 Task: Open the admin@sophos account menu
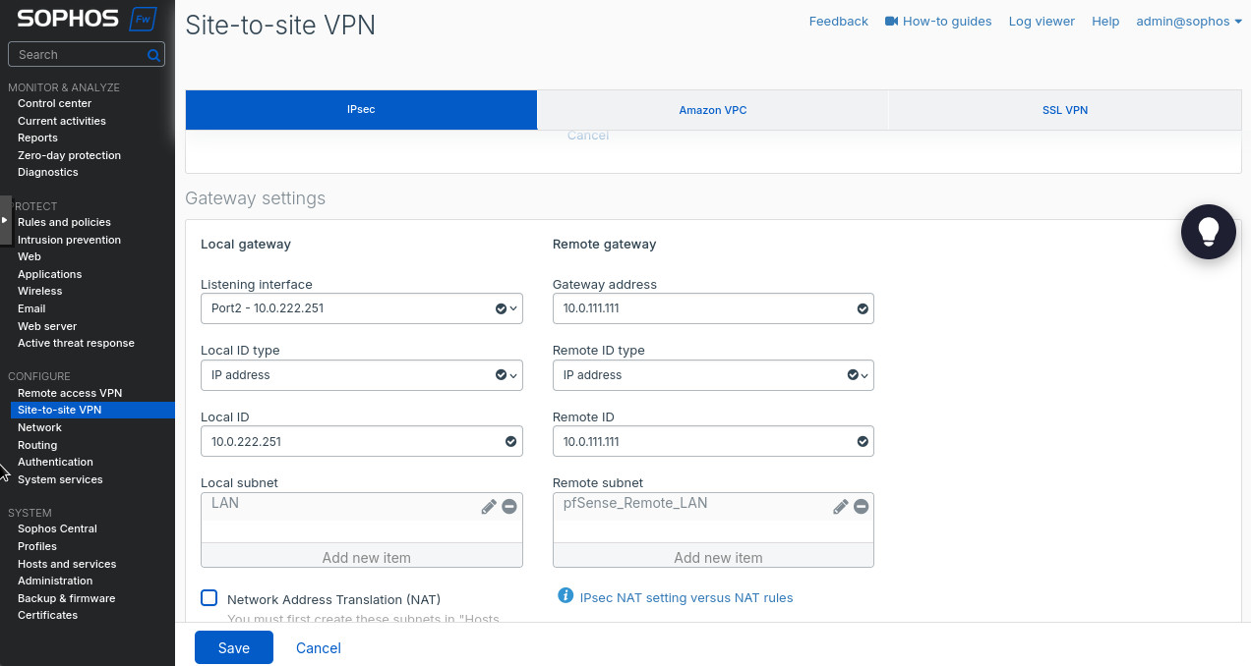pyautogui.click(x=1188, y=21)
